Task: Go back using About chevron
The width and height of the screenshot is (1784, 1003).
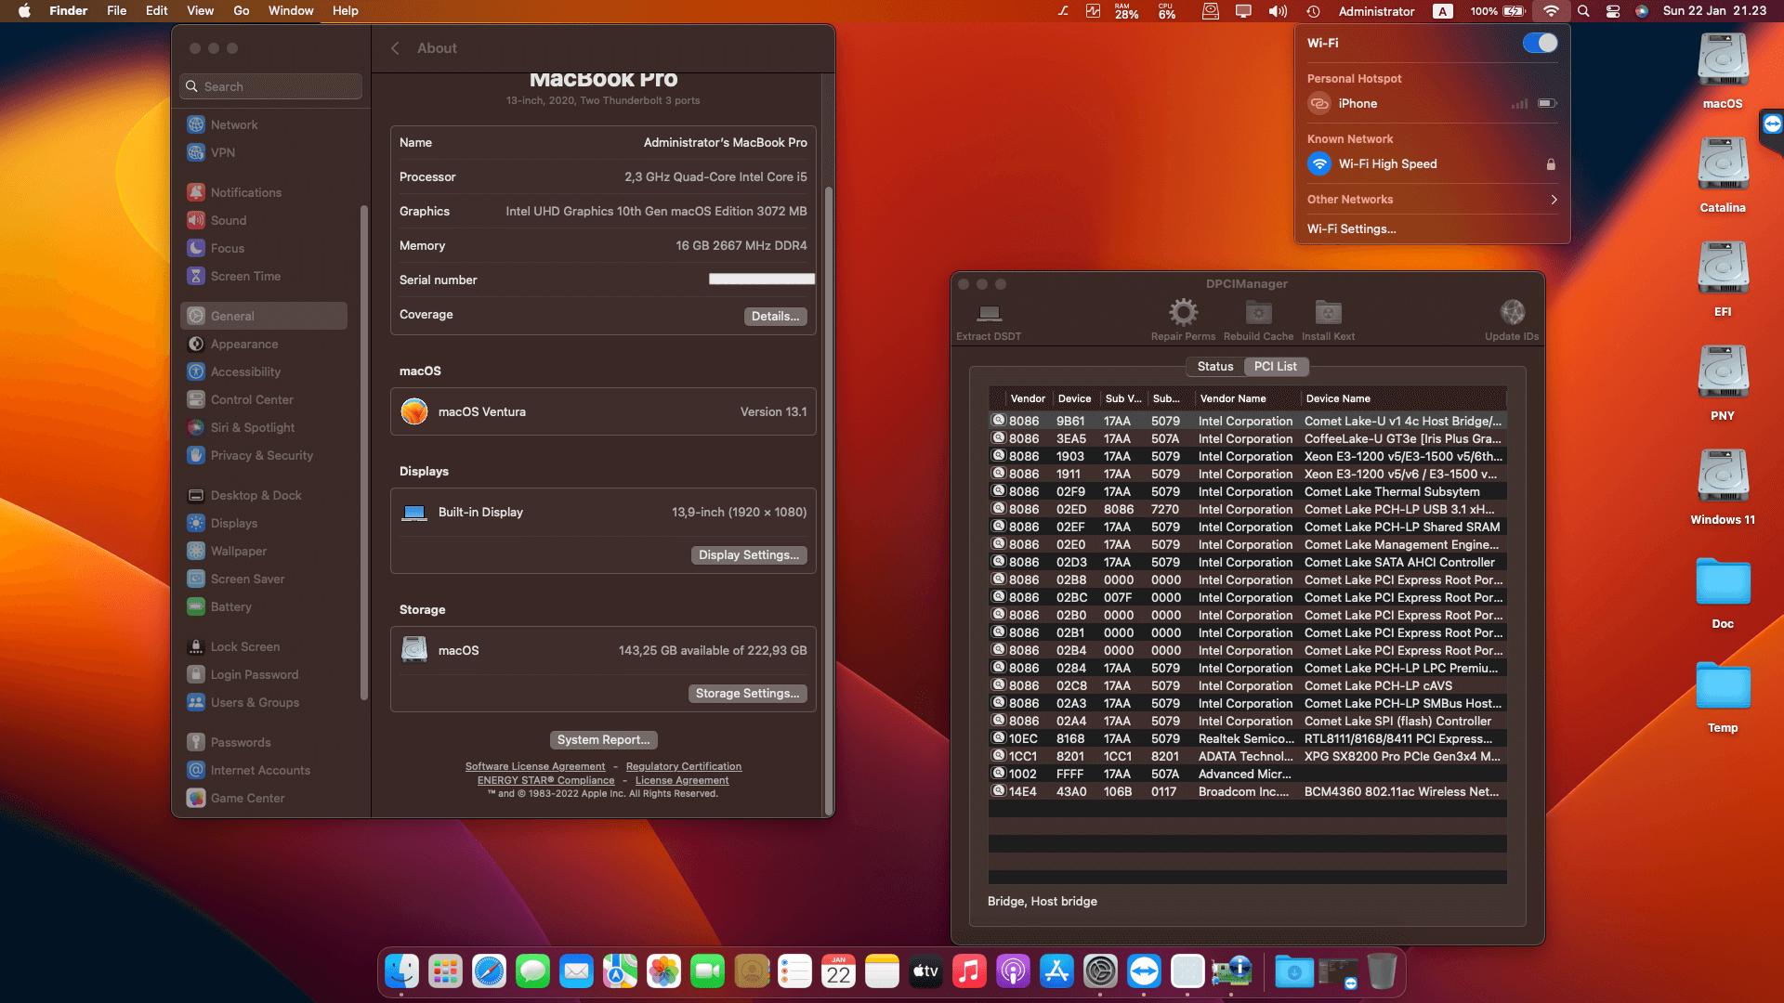Action: click(x=395, y=48)
